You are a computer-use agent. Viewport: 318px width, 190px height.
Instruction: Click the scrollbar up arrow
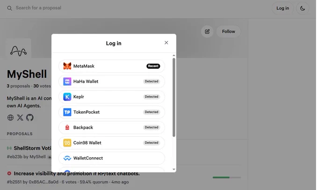[174, 55]
